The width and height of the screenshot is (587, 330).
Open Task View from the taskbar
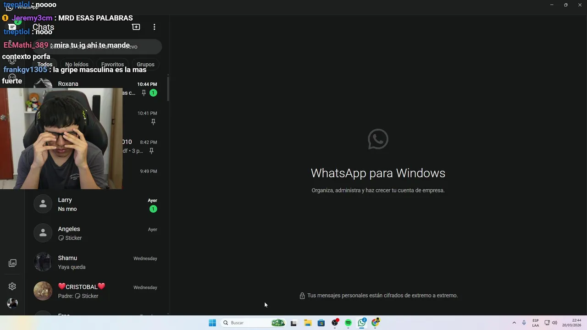(x=293, y=323)
